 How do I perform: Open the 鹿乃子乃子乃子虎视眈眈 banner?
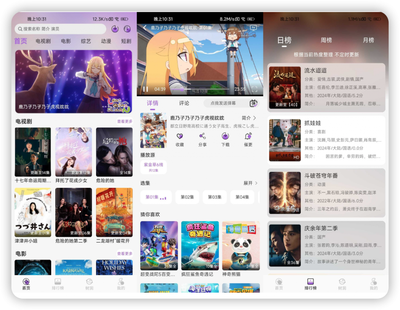click(x=73, y=82)
